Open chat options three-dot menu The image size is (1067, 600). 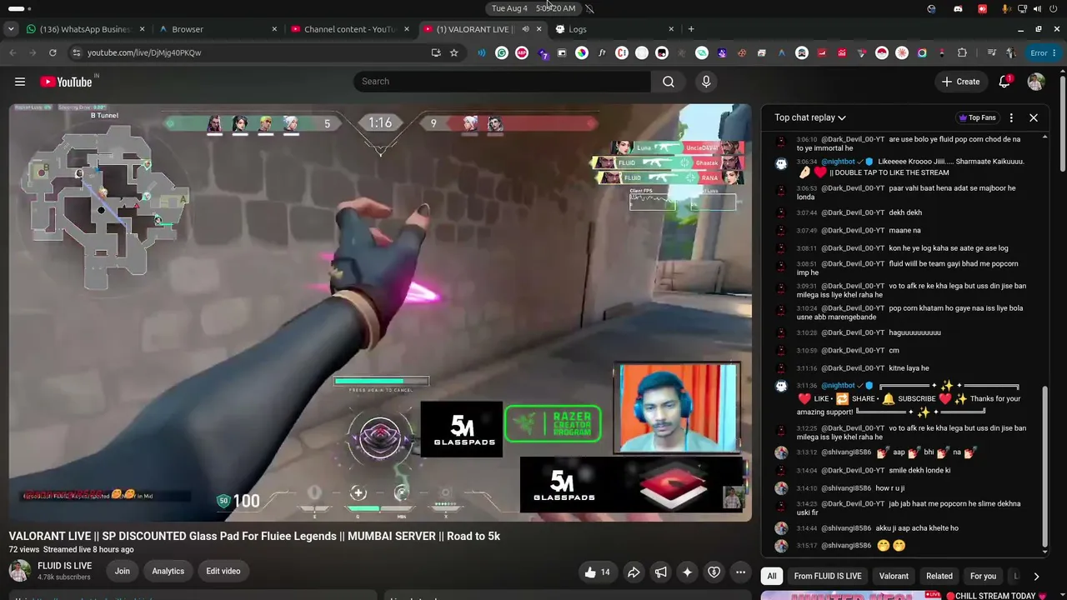pyautogui.click(x=1011, y=118)
